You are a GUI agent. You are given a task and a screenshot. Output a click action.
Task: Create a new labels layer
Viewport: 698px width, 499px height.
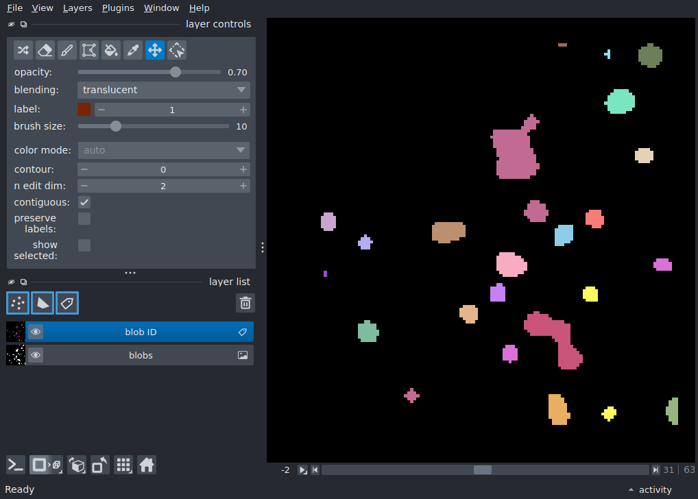click(67, 303)
